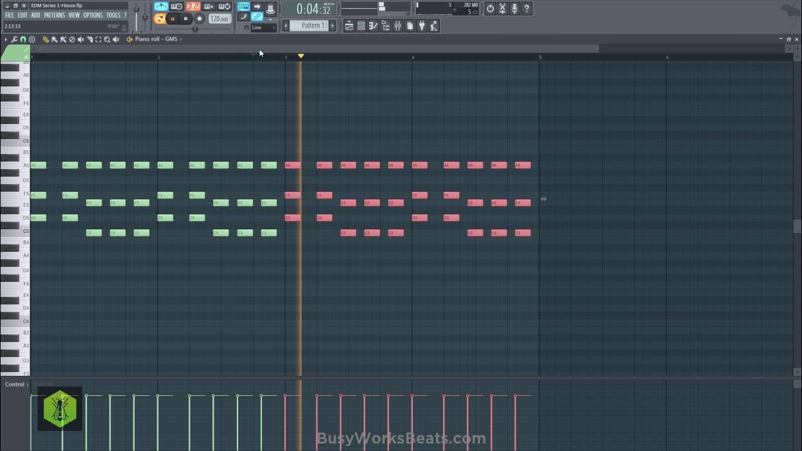Screen dimensions: 802x451
Task: Toggle the piano roll snap magnet
Action: 23,39
